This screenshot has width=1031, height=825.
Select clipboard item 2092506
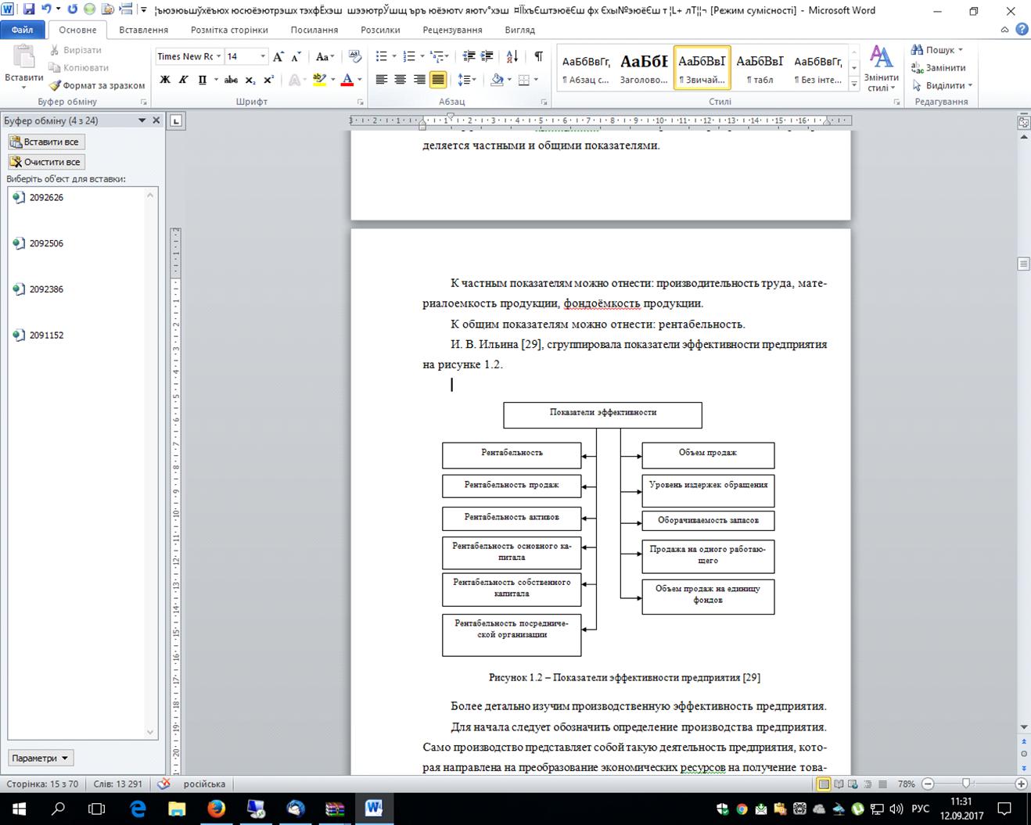point(47,243)
